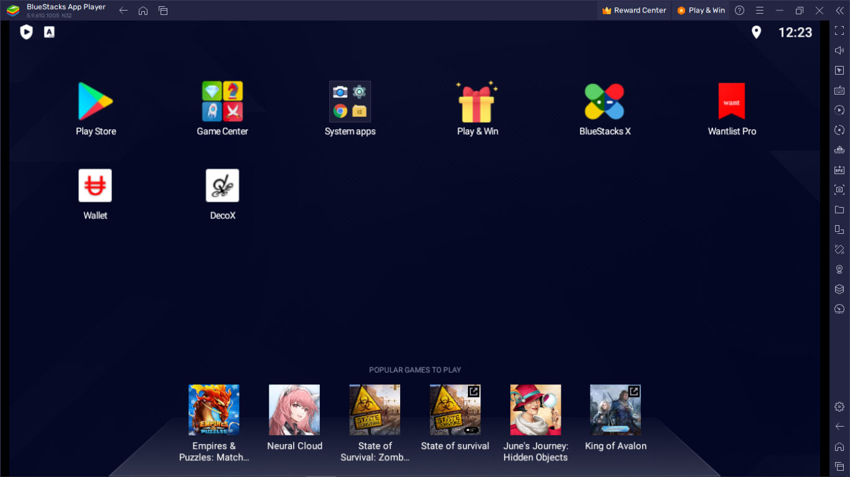
Task: Take a screenshot with sidebar camera icon
Action: pyautogui.click(x=839, y=190)
